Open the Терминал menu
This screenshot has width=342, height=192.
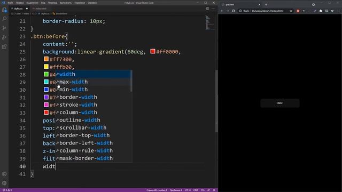coord(80,3)
